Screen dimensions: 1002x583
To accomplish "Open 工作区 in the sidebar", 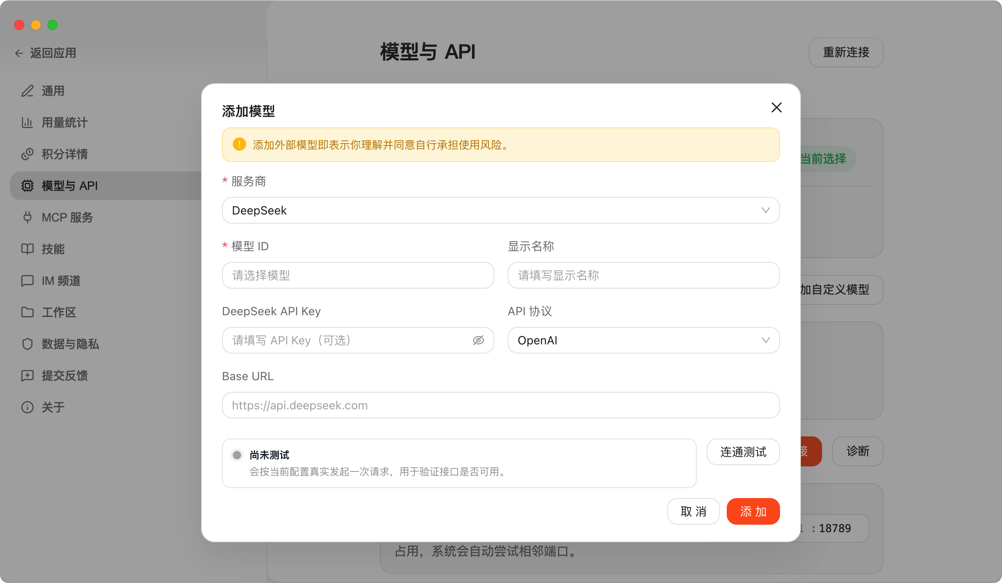I will pyautogui.click(x=58, y=312).
